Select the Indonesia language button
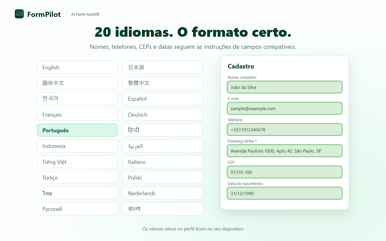 point(77,146)
